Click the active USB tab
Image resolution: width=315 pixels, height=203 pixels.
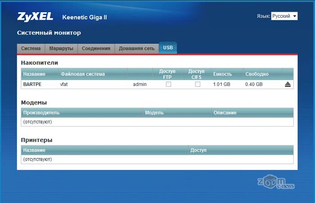point(168,48)
